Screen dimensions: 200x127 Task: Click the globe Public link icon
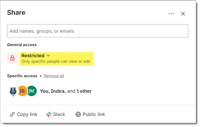(x=78, y=114)
